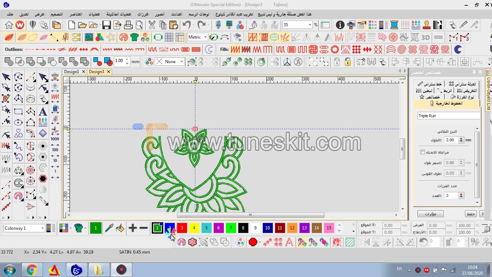This screenshot has width=492, height=277.
Task: Open the ملف (File) menu
Action: click(x=10, y=14)
